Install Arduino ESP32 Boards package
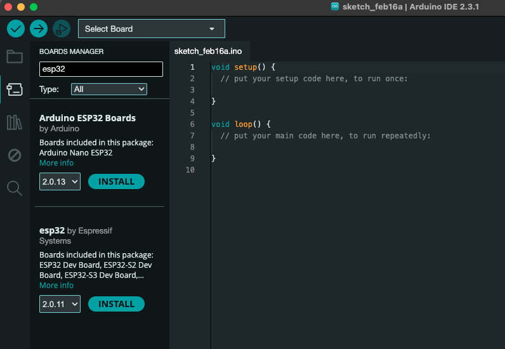 116,181
